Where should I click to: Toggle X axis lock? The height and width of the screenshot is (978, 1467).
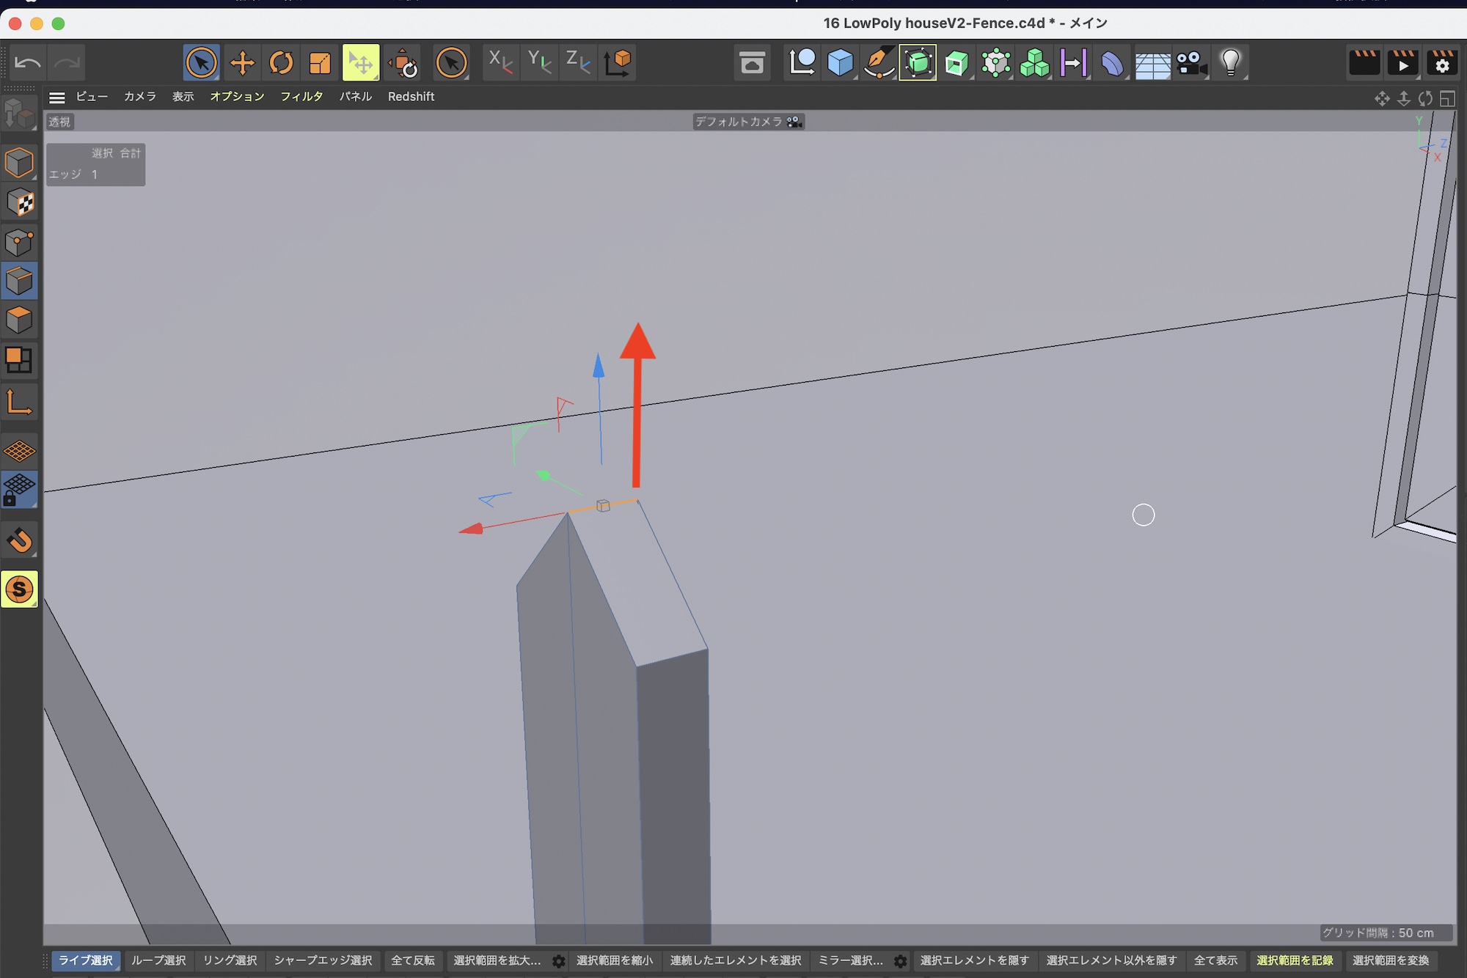point(500,63)
